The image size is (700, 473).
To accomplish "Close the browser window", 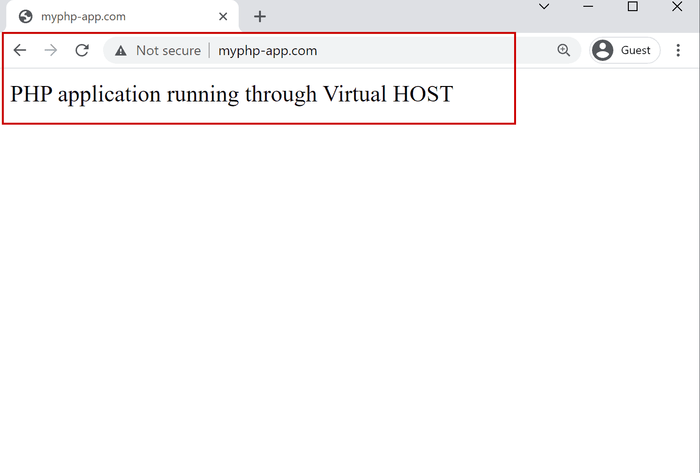I will point(677,6).
